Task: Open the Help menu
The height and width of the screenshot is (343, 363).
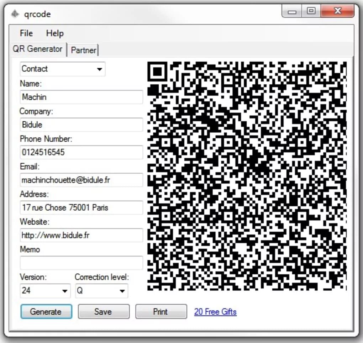Action: pyautogui.click(x=55, y=33)
